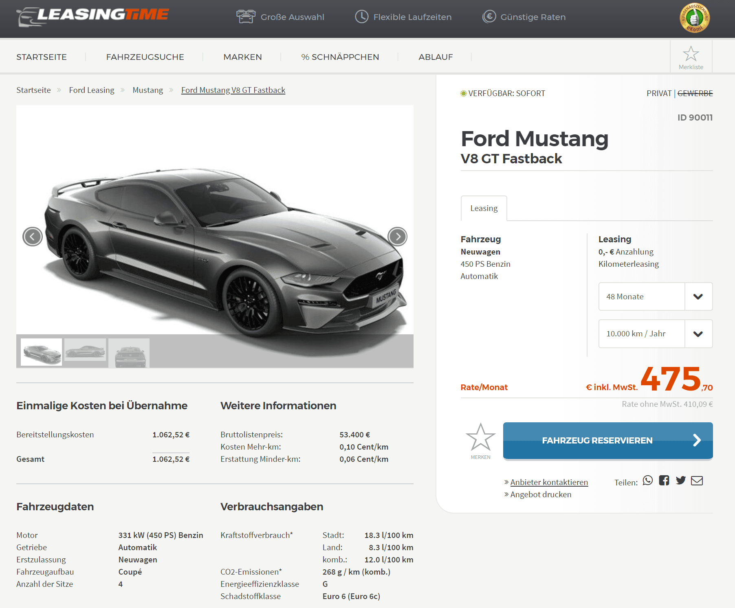Share offer on Twitter icon
The width and height of the screenshot is (735, 608).
coord(680,481)
